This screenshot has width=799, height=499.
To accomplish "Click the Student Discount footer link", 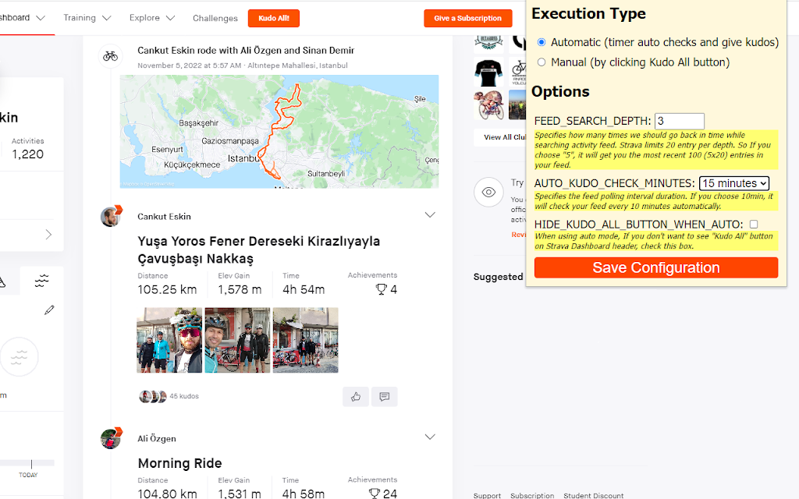I will tap(594, 495).
